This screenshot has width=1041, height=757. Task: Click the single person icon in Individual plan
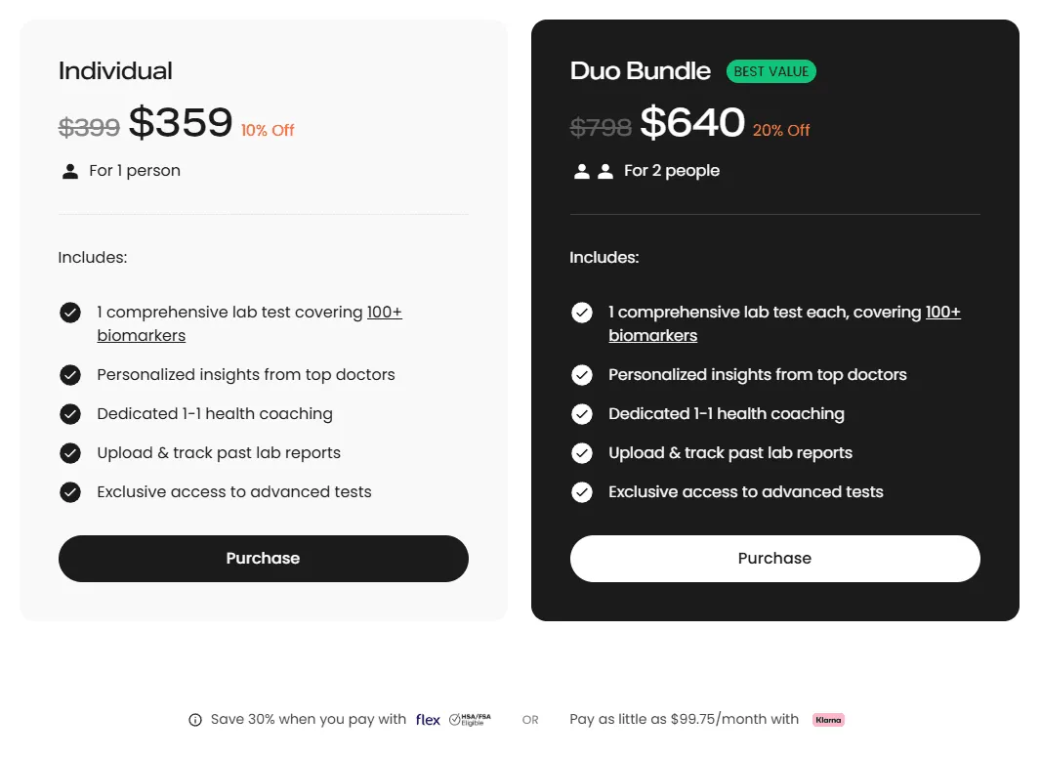click(70, 171)
